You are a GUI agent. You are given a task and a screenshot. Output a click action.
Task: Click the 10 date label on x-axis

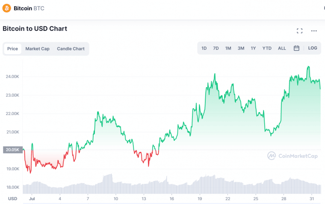pyautogui.click(x=115, y=198)
